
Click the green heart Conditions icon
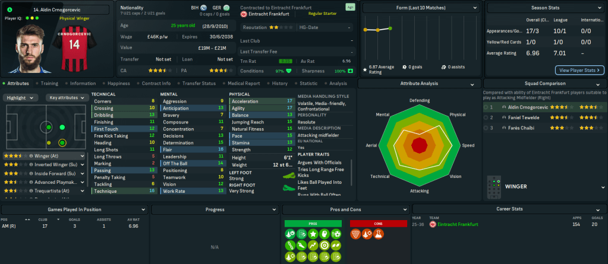click(x=289, y=71)
